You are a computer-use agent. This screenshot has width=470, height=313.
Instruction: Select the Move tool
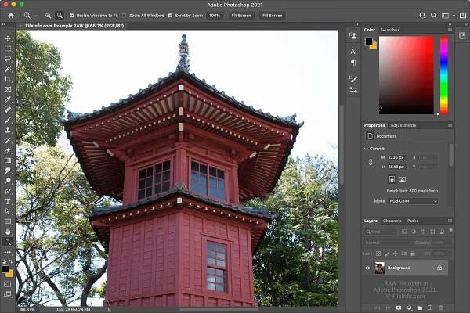click(x=8, y=38)
